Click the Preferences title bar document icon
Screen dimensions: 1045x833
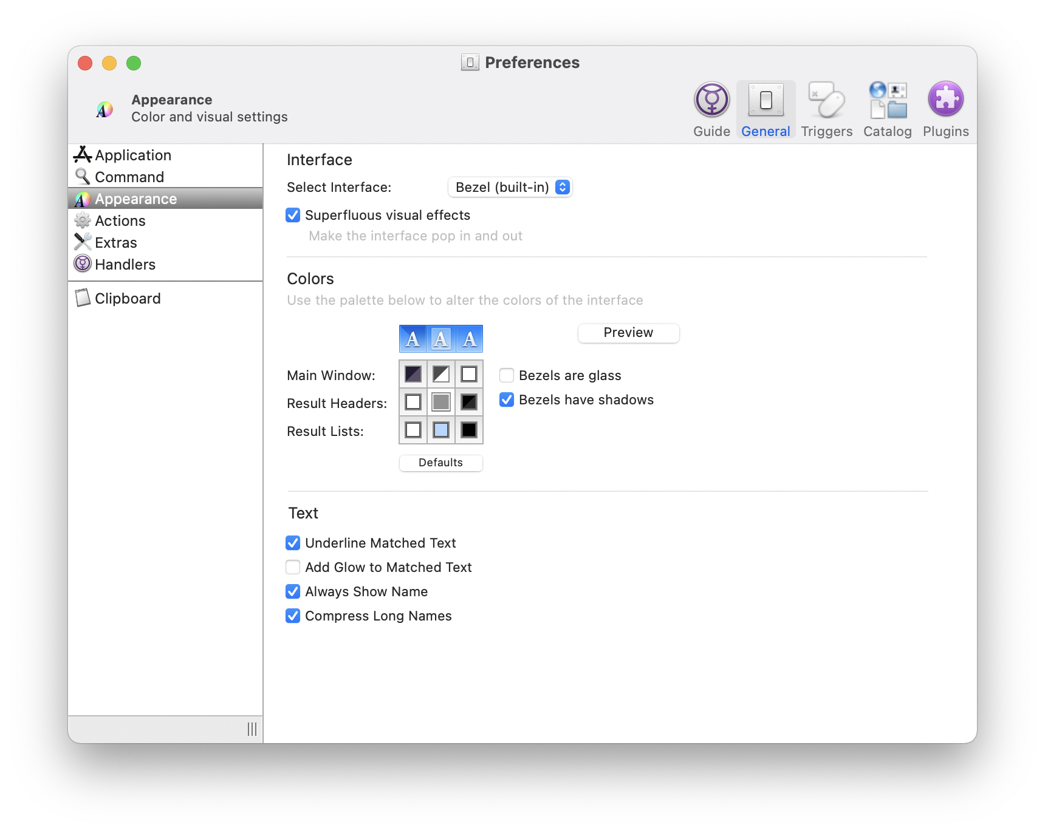coord(470,63)
